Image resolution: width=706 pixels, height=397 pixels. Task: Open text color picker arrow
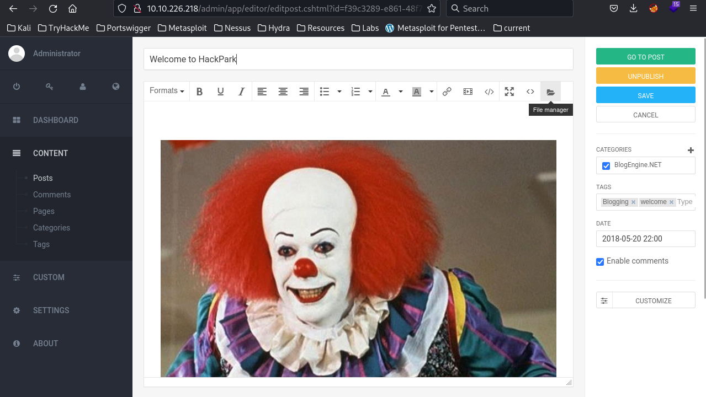pyautogui.click(x=401, y=92)
